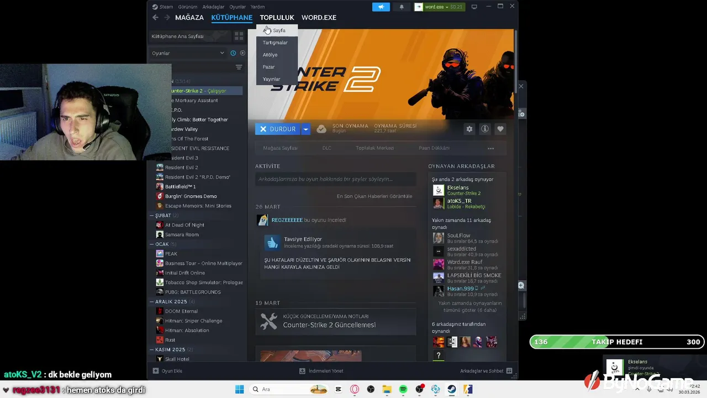Viewport: 707px width, 398px height.
Task: Open Windows Start menu
Action: click(239, 389)
